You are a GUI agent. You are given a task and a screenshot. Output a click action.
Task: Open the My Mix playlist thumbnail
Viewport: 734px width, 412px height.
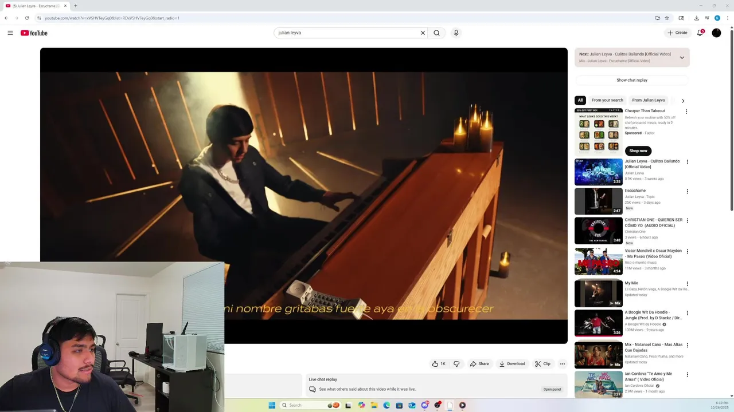pos(599,294)
